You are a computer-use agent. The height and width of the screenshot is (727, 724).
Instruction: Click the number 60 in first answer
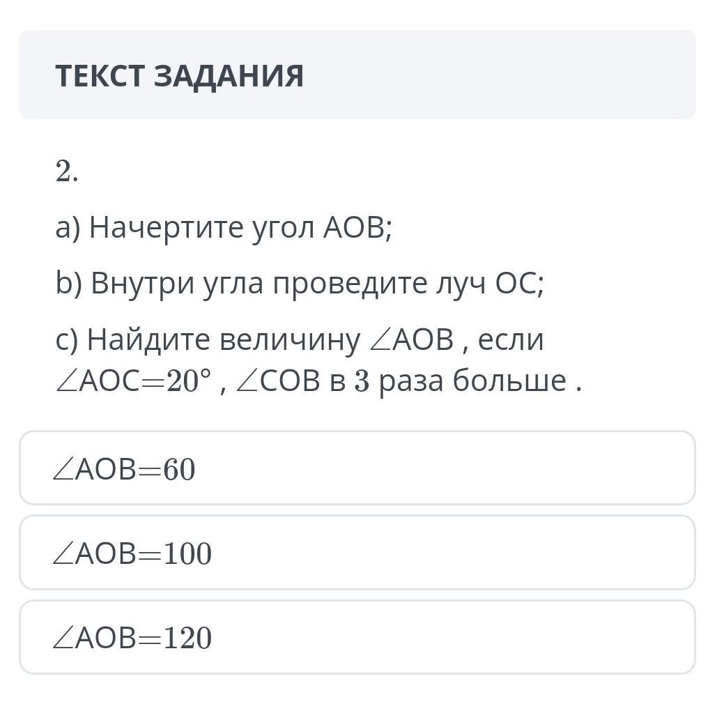click(179, 470)
